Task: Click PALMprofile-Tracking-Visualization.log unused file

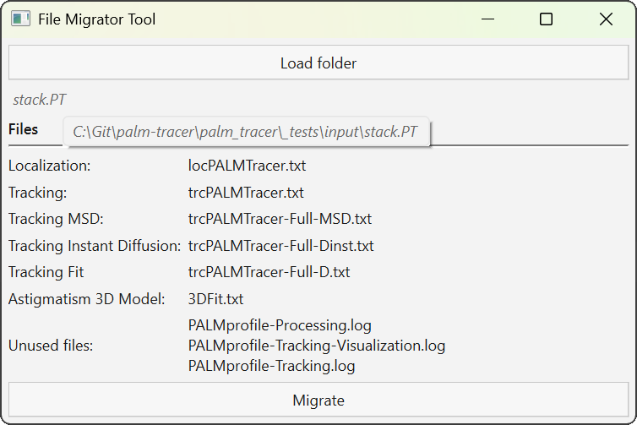Action: pyautogui.click(x=316, y=346)
